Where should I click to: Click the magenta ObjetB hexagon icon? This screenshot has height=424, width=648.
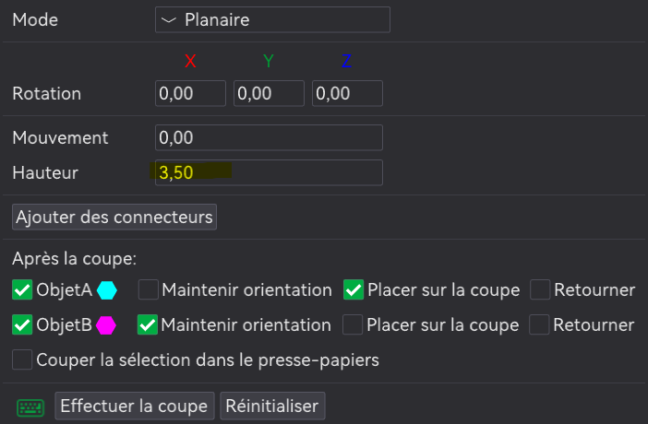tap(106, 325)
